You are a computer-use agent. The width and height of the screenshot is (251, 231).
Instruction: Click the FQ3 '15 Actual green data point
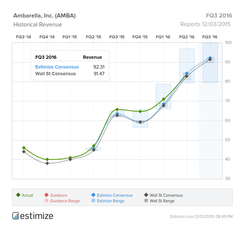117,110
